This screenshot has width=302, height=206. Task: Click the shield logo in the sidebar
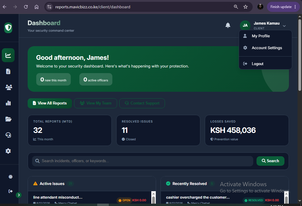pyautogui.click(x=8, y=28)
